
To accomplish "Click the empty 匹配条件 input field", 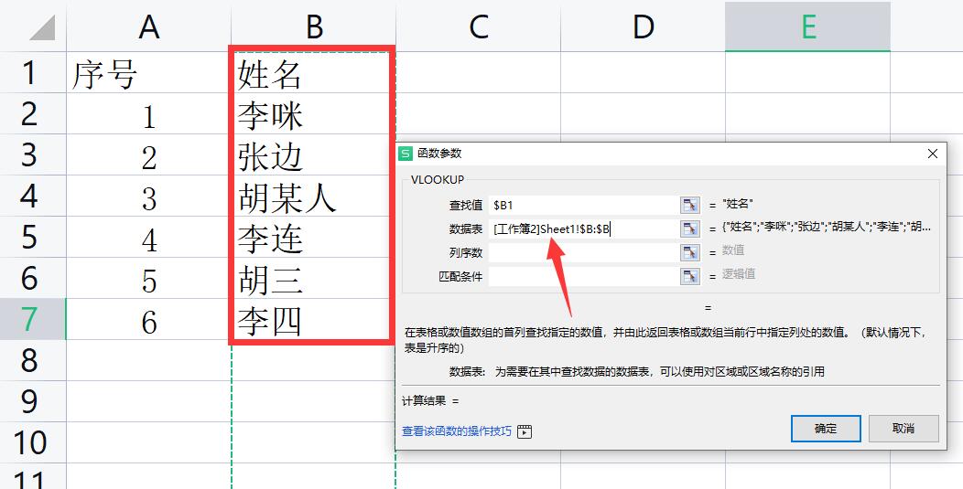I will [x=582, y=275].
